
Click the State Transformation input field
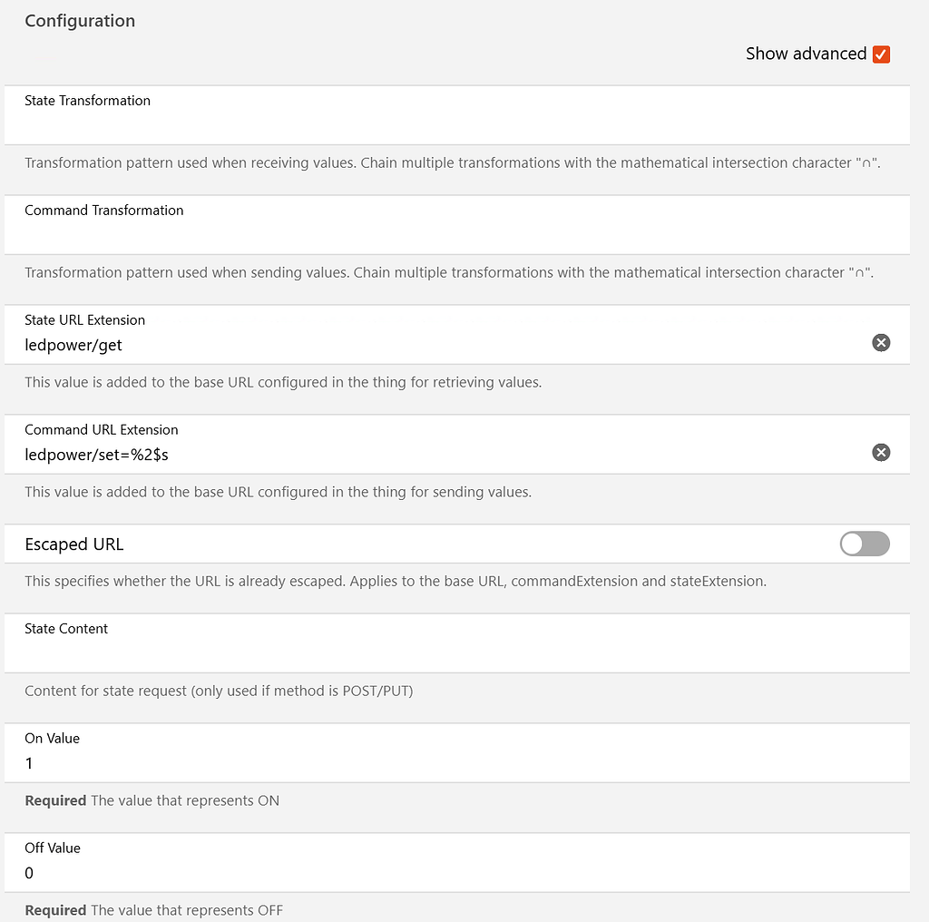pos(363,123)
